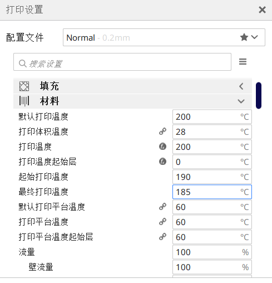Edit the 流量 percentage field
The width and height of the screenshot is (272, 283).
[x=212, y=252]
